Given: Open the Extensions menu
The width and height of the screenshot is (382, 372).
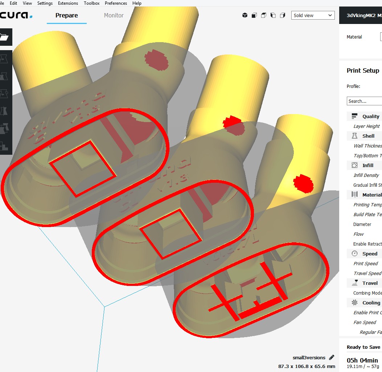Looking at the screenshot, I should (68, 3).
